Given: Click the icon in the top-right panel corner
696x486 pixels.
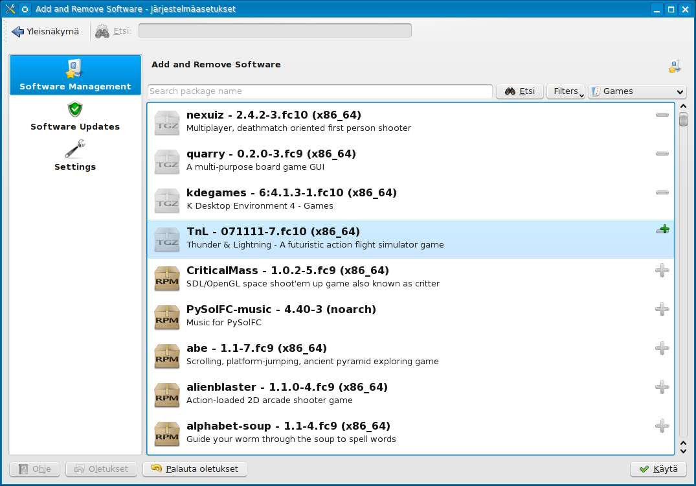Looking at the screenshot, I should coord(675,66).
